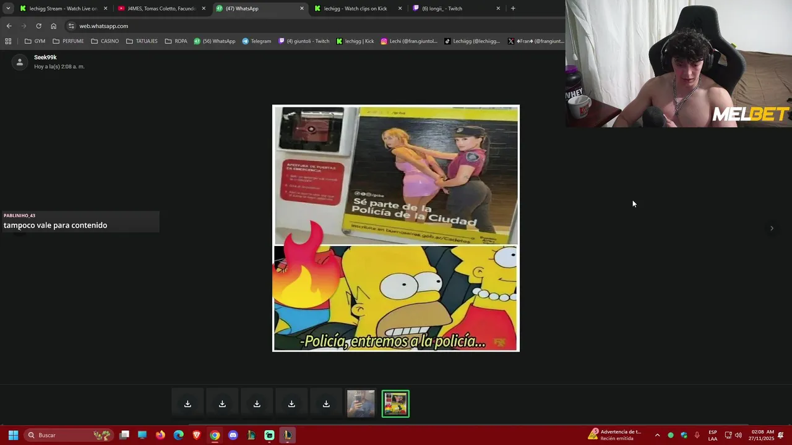Viewport: 792px width, 445px height.
Task: Open the GYM bookmarks folder
Action: (x=35, y=41)
